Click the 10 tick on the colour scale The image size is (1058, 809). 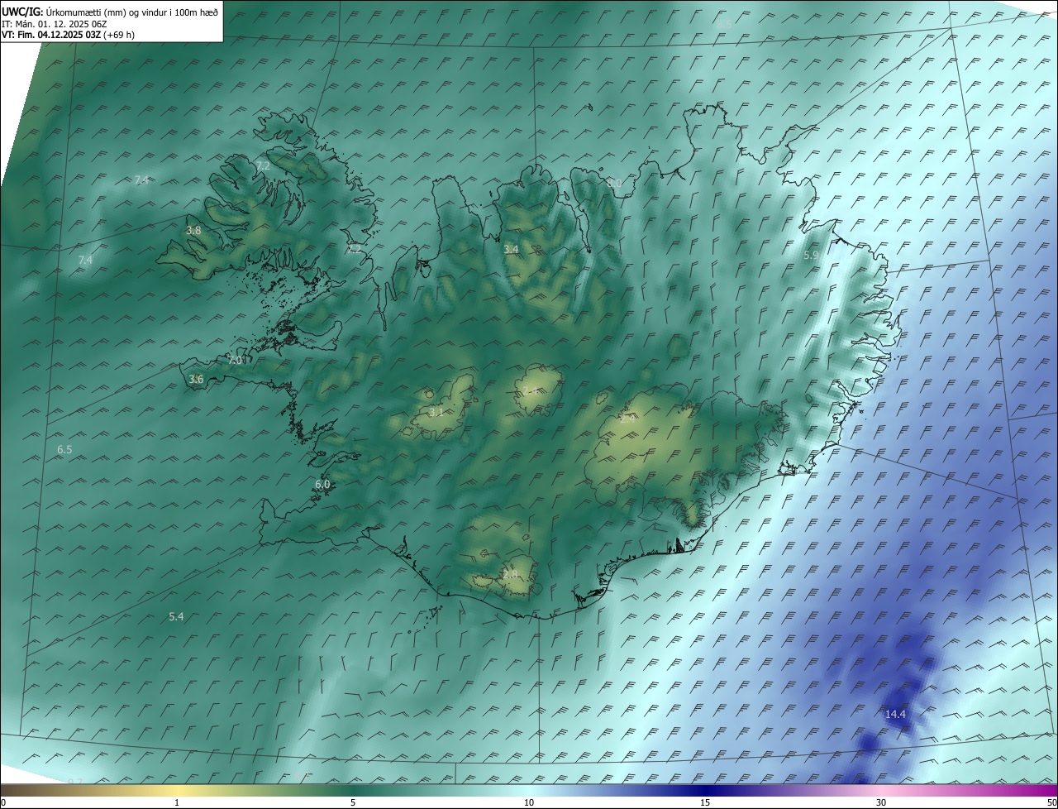coord(529,802)
